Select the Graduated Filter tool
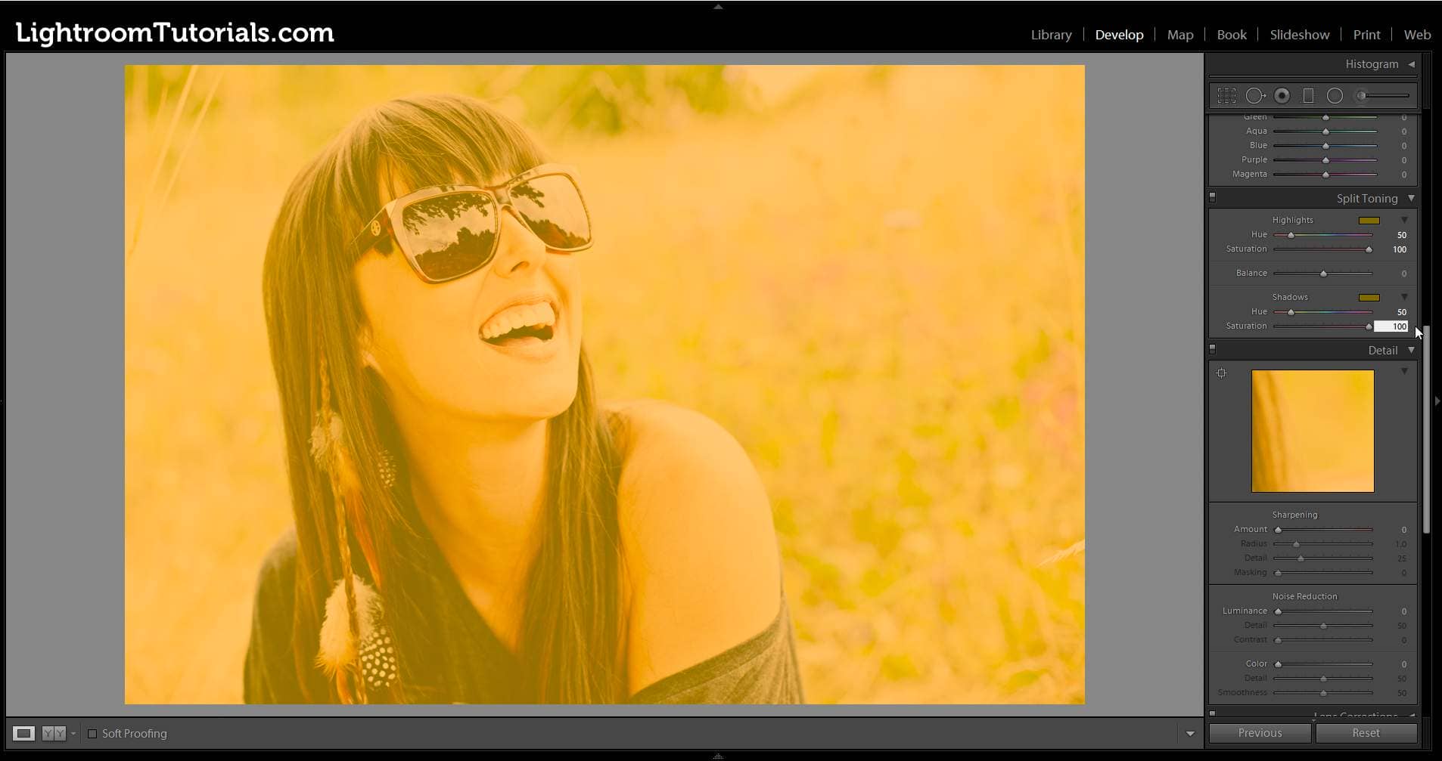Viewport: 1442px width, 761px height. 1308,96
